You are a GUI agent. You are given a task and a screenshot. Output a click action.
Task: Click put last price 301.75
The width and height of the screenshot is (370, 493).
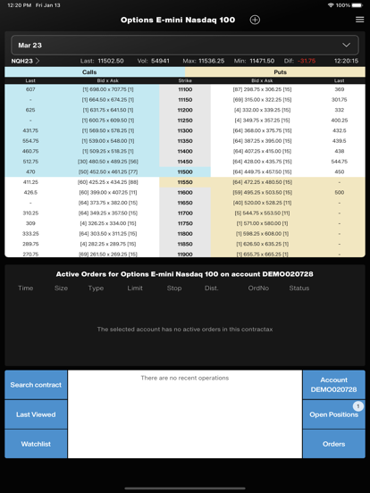point(340,100)
